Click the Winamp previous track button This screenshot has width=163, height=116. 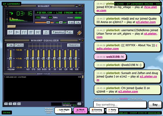(11, 32)
